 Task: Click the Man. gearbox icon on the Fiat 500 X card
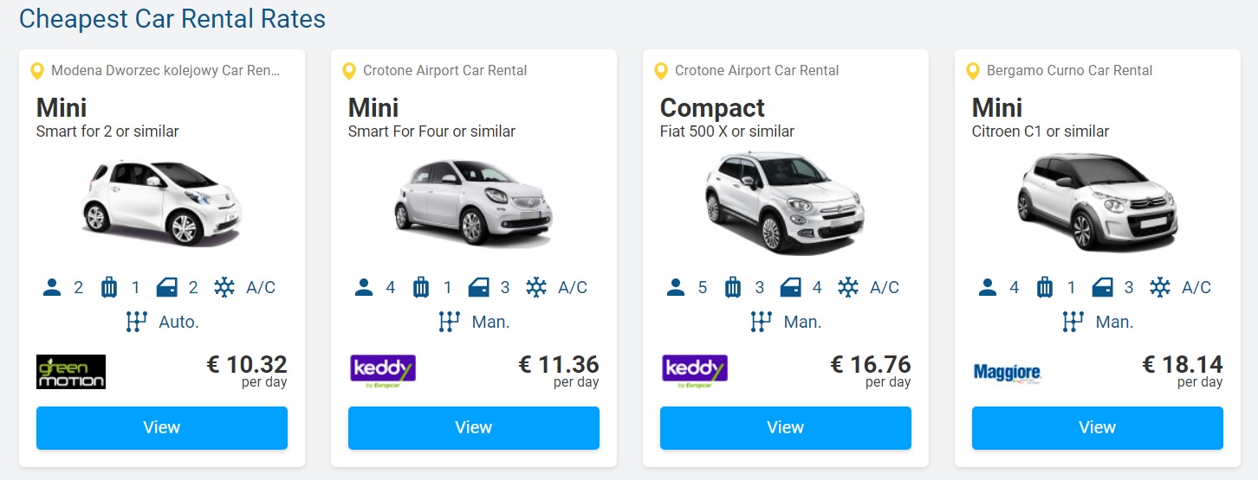tap(761, 322)
